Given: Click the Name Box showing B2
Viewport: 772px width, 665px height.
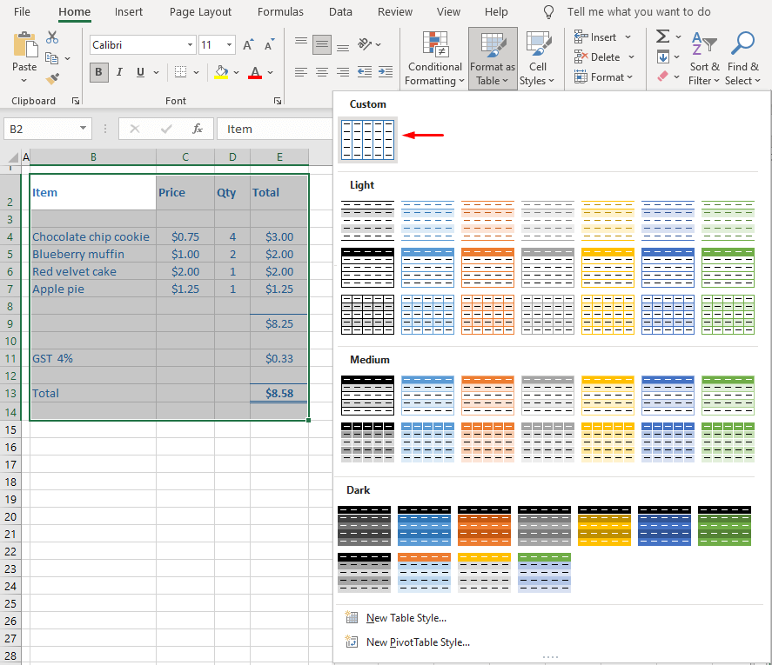Looking at the screenshot, I should click(41, 128).
